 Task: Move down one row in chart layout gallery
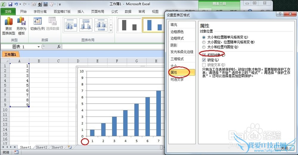(x=111, y=25)
